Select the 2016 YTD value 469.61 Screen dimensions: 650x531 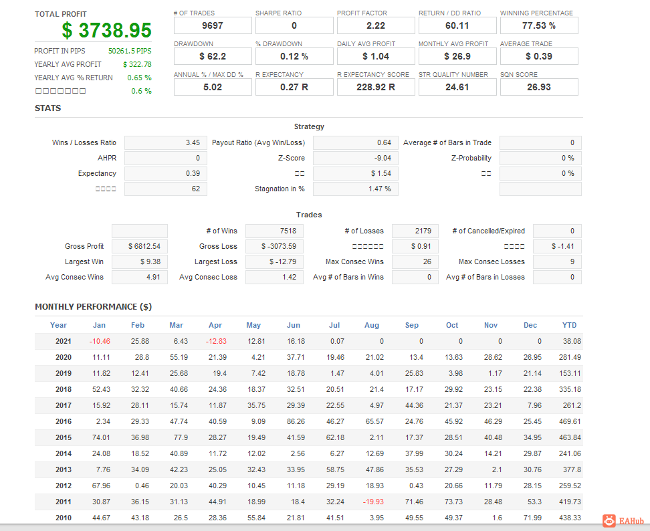click(x=570, y=421)
